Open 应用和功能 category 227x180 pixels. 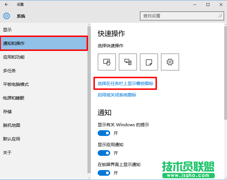point(44,57)
